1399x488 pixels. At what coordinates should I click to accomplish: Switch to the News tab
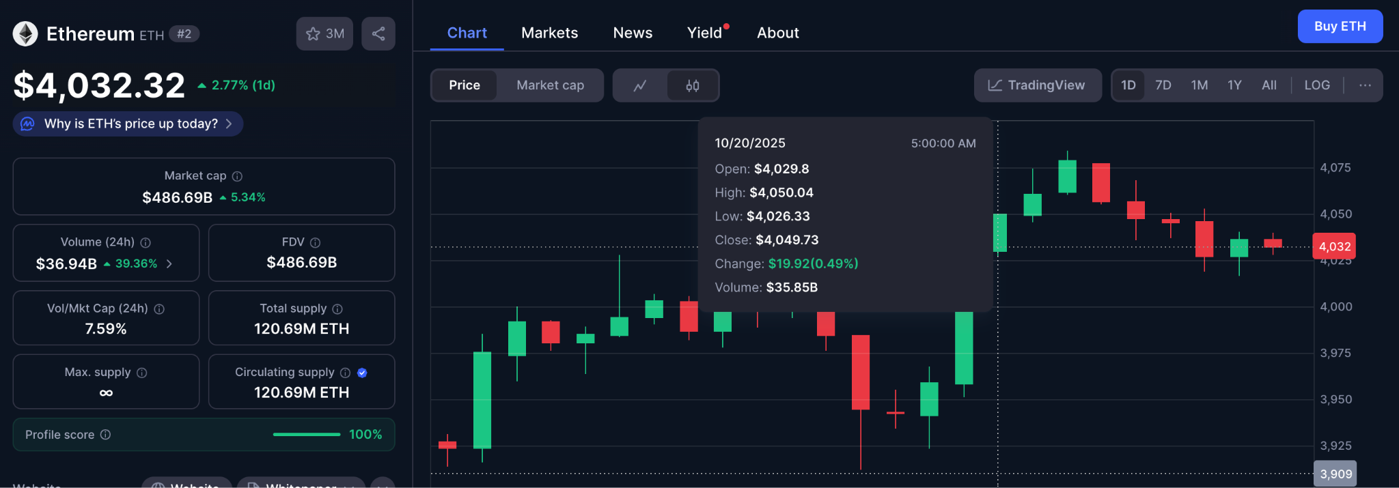tap(633, 33)
